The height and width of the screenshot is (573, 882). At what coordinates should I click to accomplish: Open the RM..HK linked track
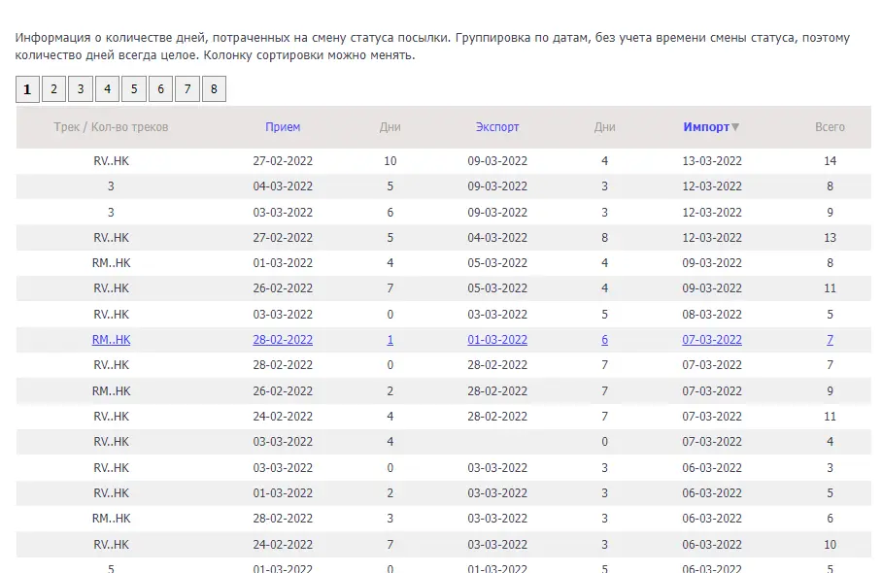click(x=112, y=340)
